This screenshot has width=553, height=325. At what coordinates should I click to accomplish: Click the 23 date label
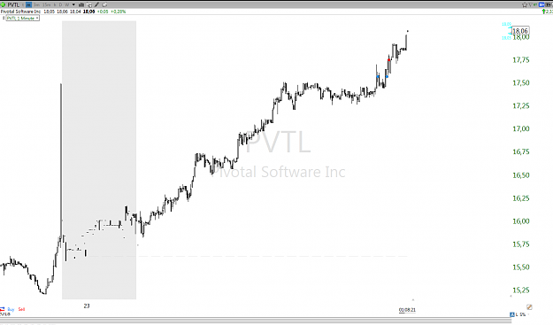click(x=87, y=306)
